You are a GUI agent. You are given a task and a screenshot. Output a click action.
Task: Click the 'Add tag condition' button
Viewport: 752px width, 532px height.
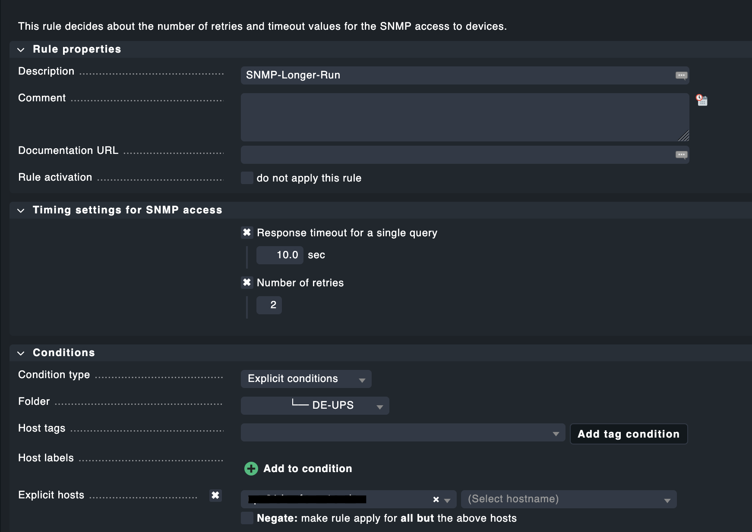(x=629, y=434)
